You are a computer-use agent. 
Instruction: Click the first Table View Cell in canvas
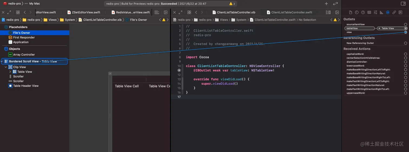pyautogui.click(x=127, y=86)
